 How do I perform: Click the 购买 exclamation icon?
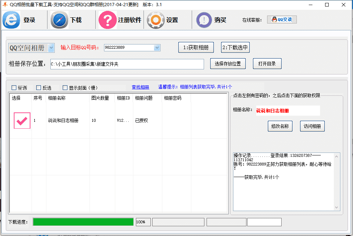pos(204,20)
